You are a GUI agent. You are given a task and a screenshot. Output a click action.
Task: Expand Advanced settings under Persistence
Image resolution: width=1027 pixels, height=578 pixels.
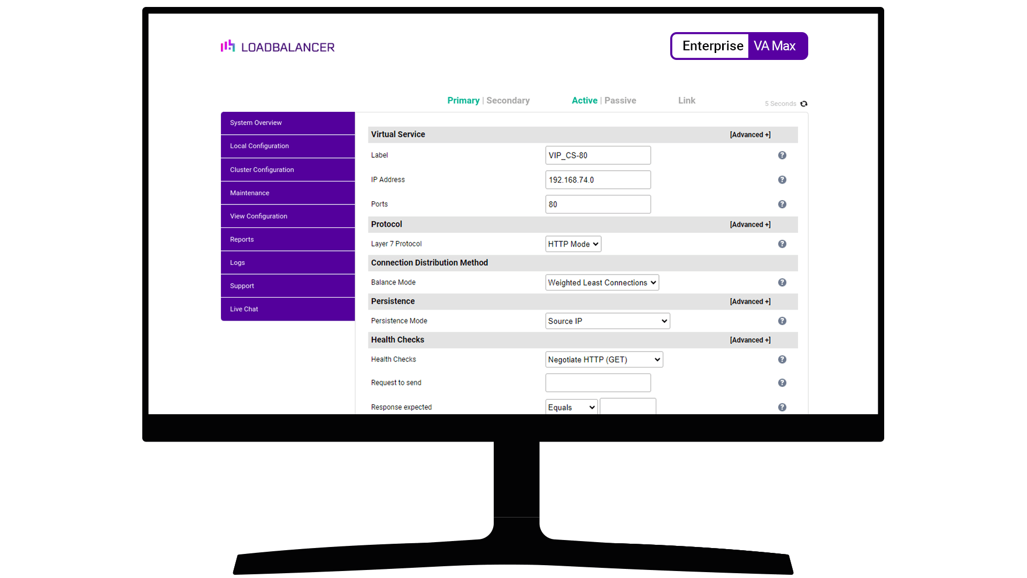coord(749,301)
